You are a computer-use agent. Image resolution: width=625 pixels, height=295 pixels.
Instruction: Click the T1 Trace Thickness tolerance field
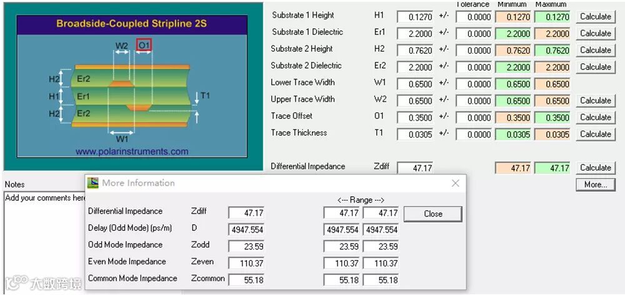(474, 135)
